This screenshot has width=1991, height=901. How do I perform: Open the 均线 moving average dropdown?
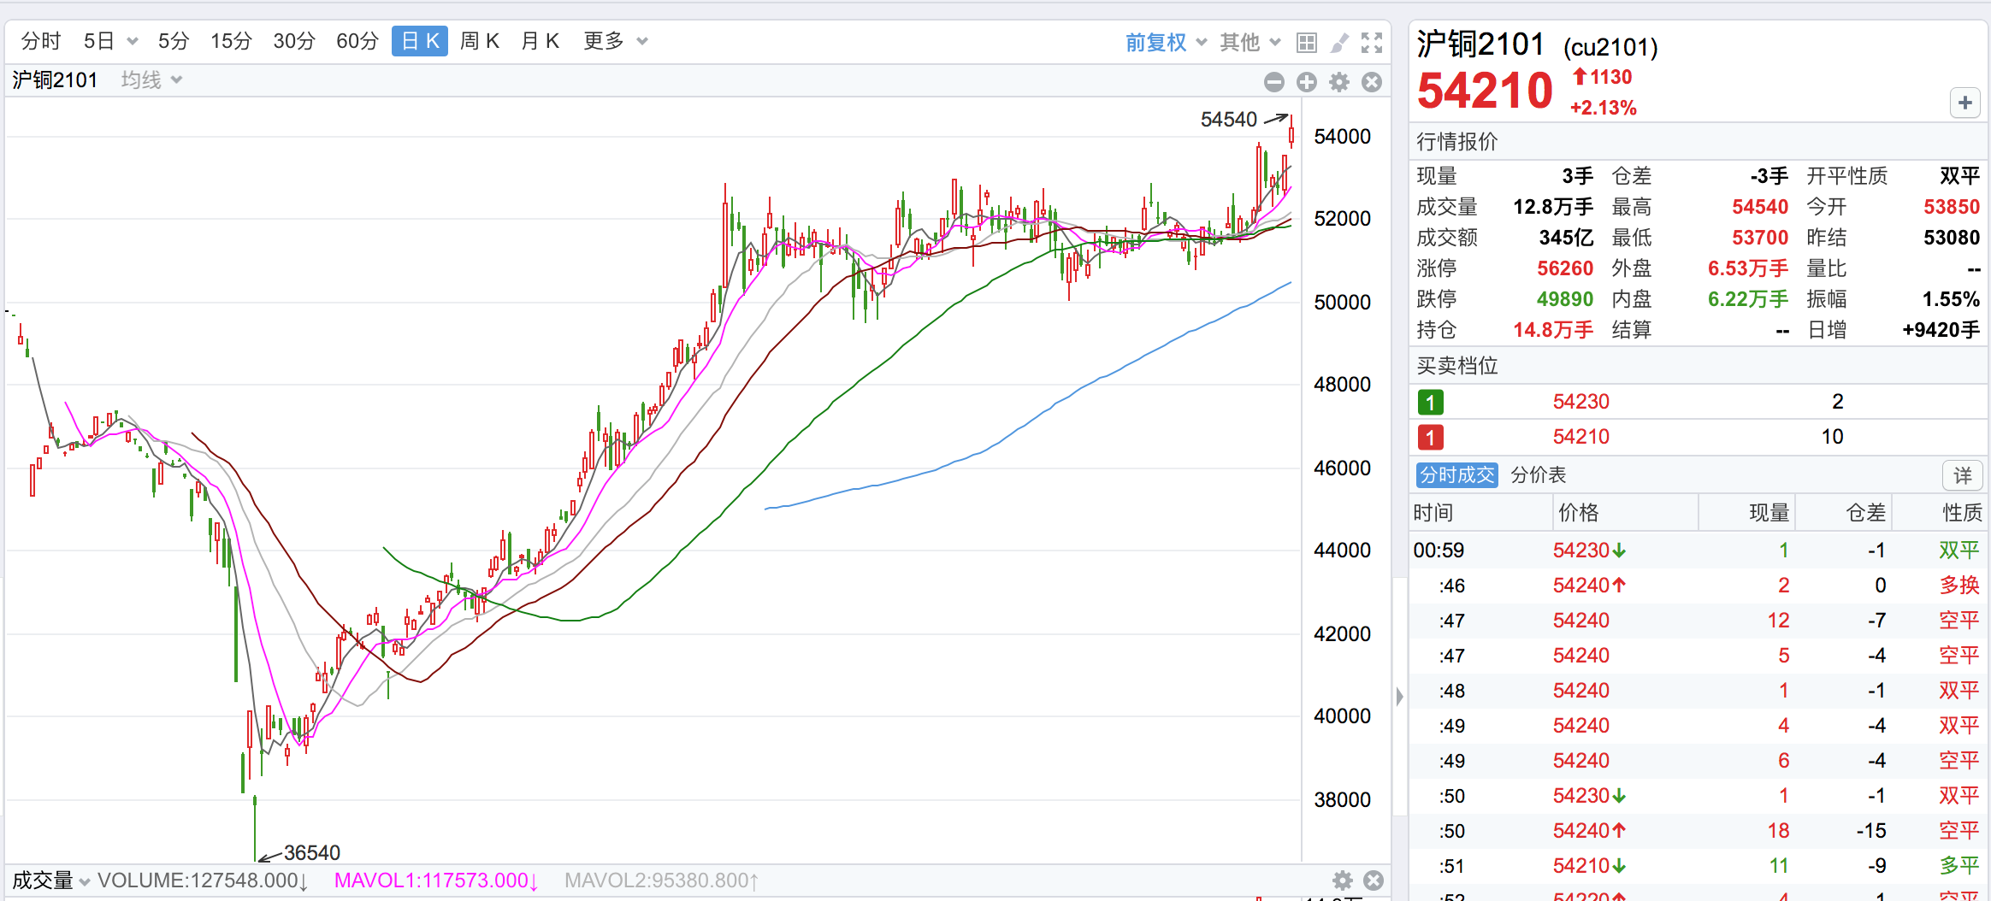[x=151, y=80]
